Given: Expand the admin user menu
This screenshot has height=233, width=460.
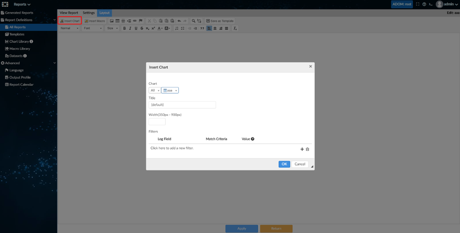Looking at the screenshot, I should (446, 4).
